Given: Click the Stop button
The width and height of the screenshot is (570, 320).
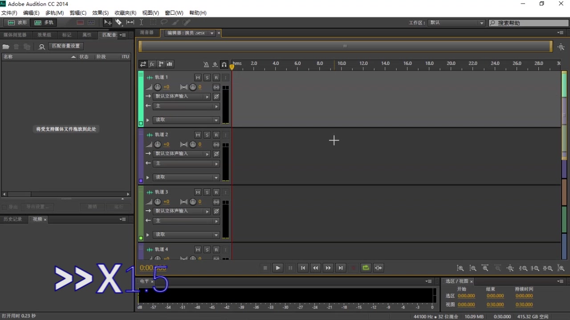Looking at the screenshot, I should coord(265,268).
